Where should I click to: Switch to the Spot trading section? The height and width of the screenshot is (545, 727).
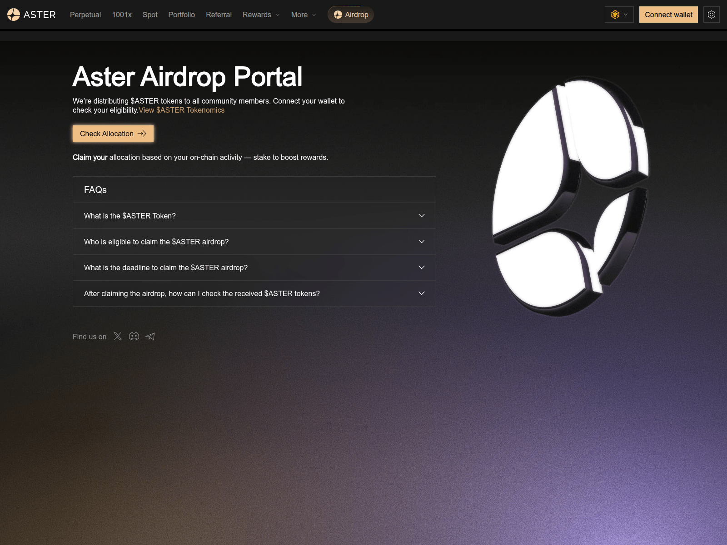click(150, 15)
